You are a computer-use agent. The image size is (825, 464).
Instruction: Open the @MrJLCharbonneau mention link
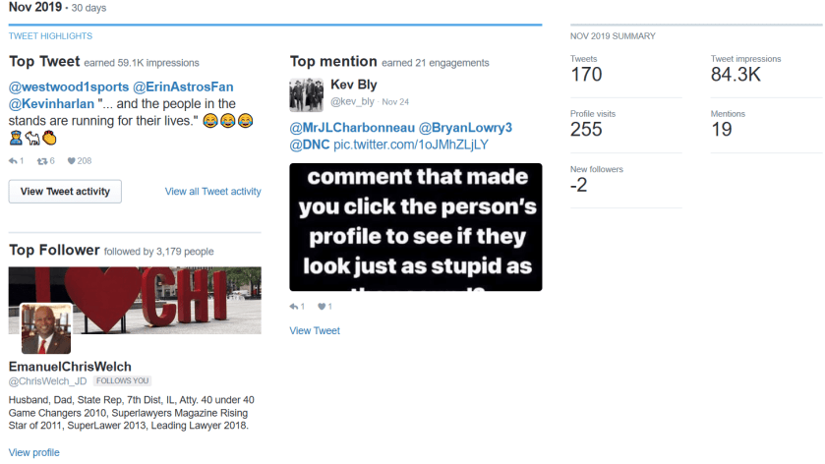[x=352, y=128]
